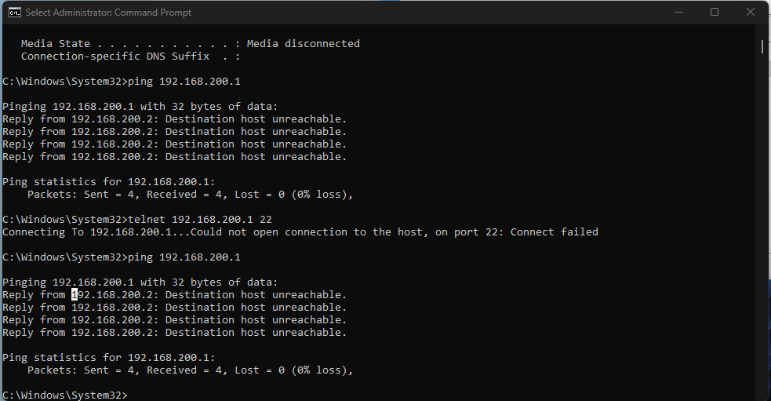Click the "Connection-specific DNS Suffix" line
The height and width of the screenshot is (401, 771).
pyautogui.click(x=129, y=57)
